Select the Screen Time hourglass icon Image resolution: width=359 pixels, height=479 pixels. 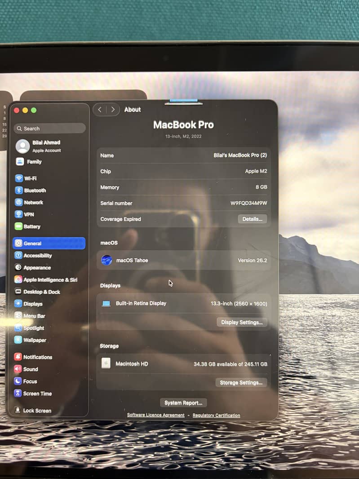(18, 394)
